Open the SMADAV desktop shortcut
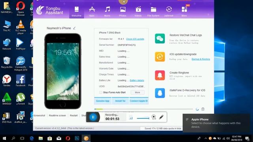The width and height of the screenshot is (253, 142). coord(7,99)
